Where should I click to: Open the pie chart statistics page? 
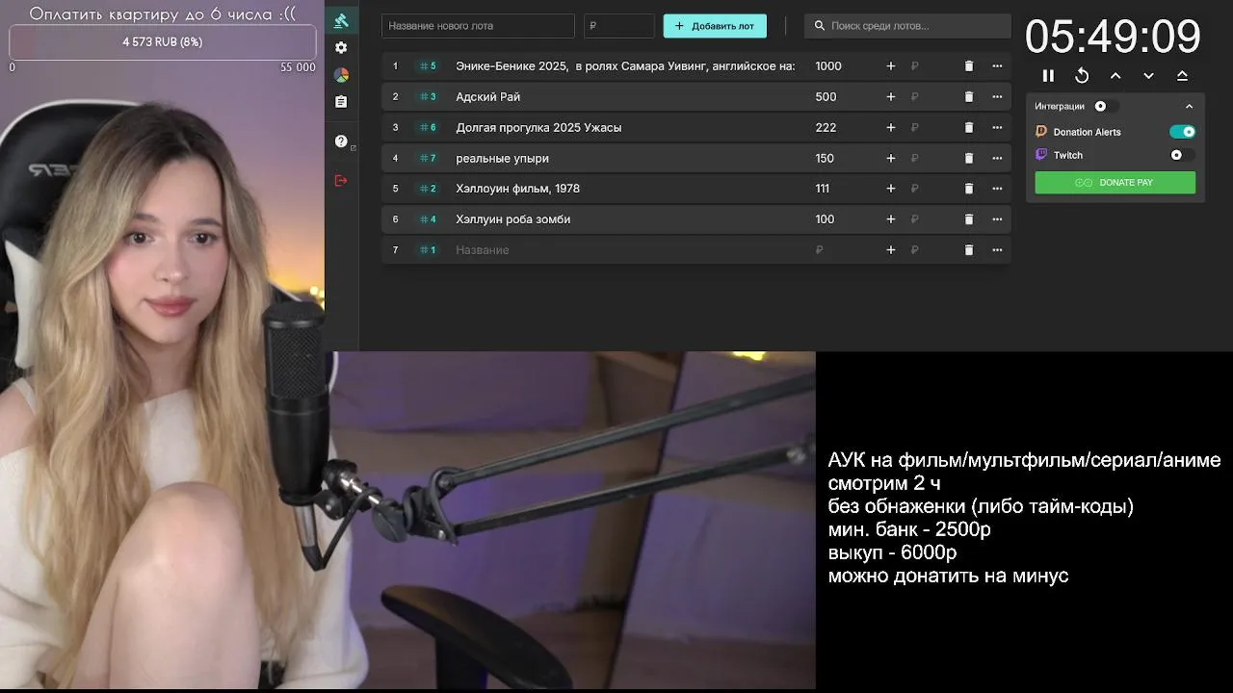pos(341,74)
